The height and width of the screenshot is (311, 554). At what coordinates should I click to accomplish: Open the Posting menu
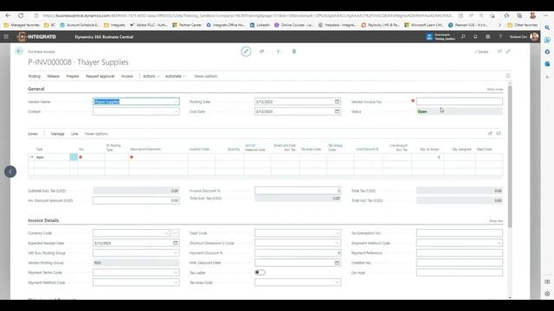click(x=35, y=76)
